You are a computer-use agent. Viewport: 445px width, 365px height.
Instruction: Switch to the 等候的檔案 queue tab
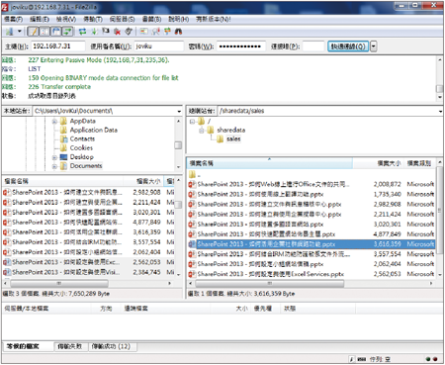[x=28, y=346]
